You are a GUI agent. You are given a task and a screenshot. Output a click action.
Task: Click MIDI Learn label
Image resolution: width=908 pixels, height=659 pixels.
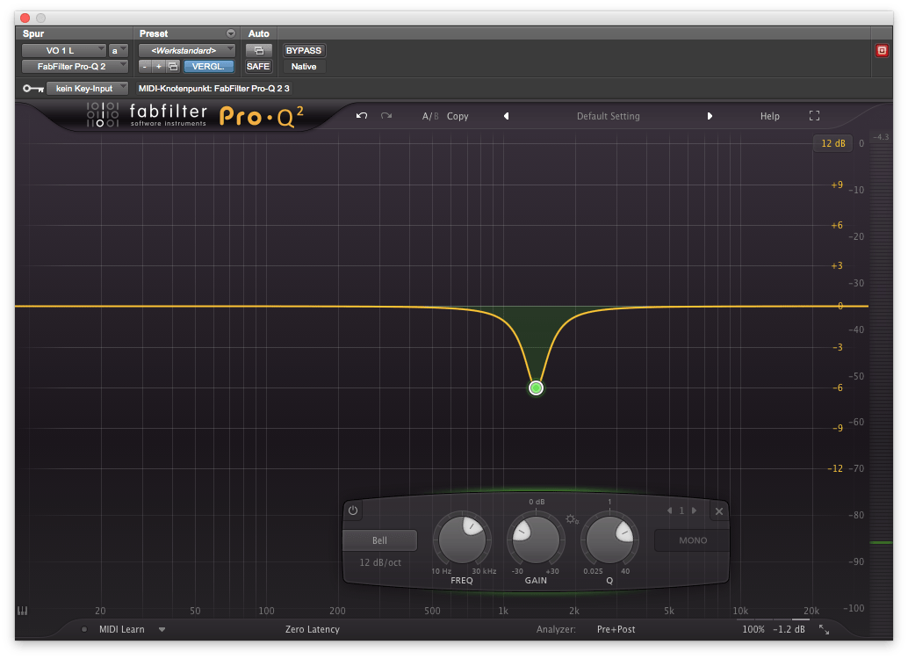[x=121, y=629]
